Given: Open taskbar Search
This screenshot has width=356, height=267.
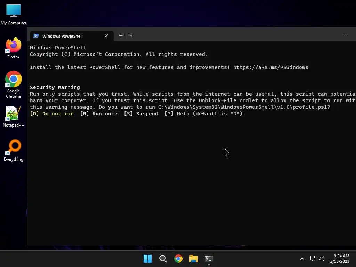Looking at the screenshot, I should coord(163,259).
